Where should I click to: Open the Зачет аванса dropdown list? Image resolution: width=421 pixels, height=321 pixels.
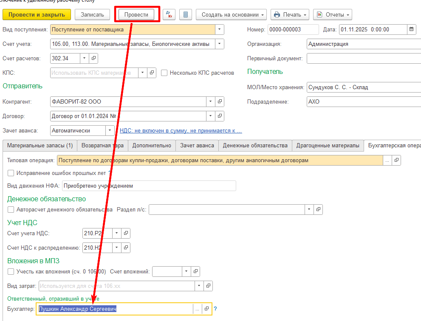[110, 130]
